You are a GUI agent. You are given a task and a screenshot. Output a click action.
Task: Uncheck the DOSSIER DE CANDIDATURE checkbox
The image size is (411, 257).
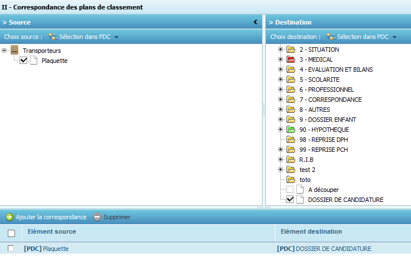pos(290,200)
